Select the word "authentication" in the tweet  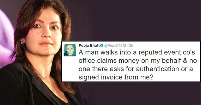point(157,69)
